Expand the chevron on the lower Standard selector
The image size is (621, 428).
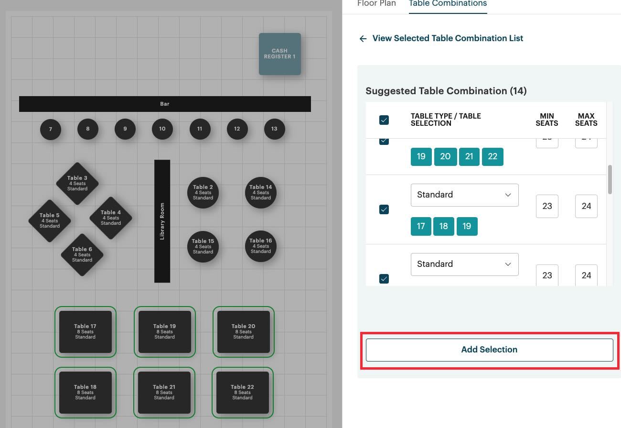pyautogui.click(x=508, y=264)
